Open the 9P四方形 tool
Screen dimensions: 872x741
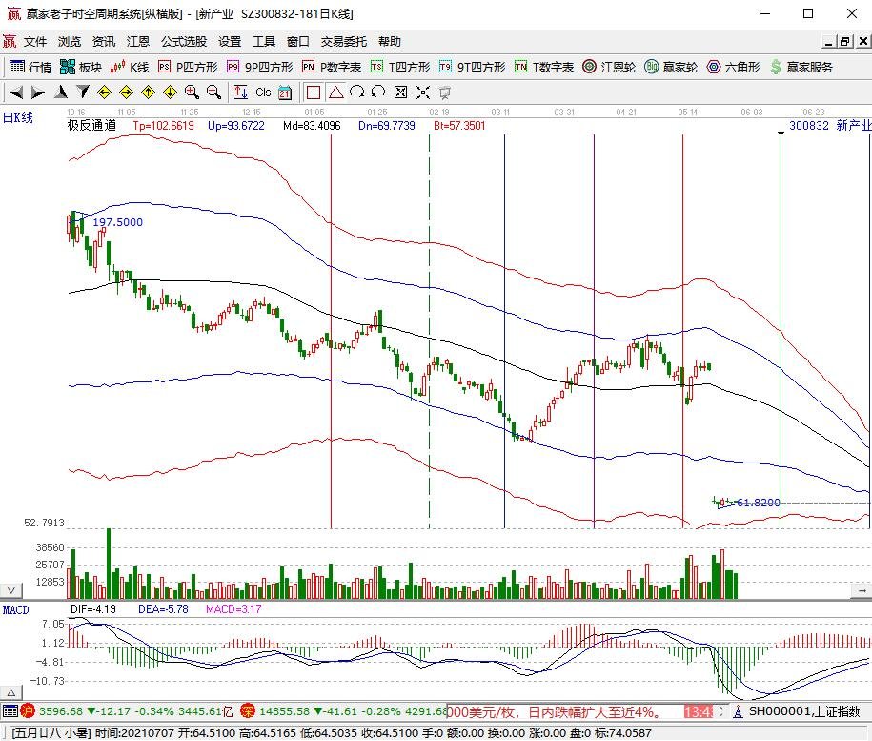260,68
